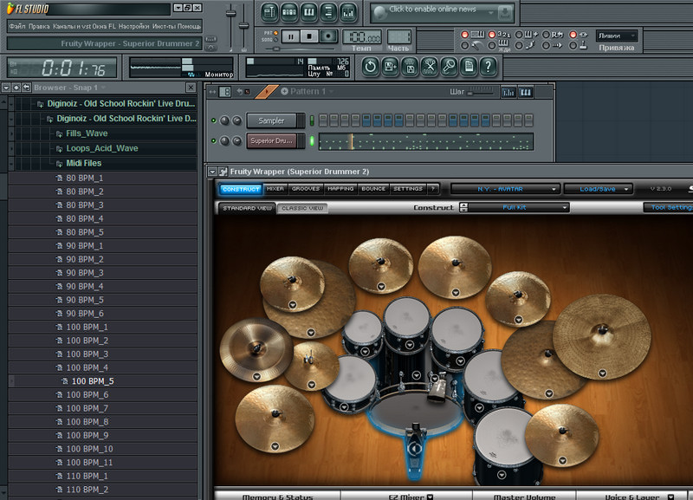Toggle SONG mode indicator
This screenshot has width=693, height=500.
point(274,40)
